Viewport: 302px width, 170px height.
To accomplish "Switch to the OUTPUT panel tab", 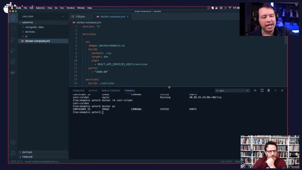I will coord(93,91).
